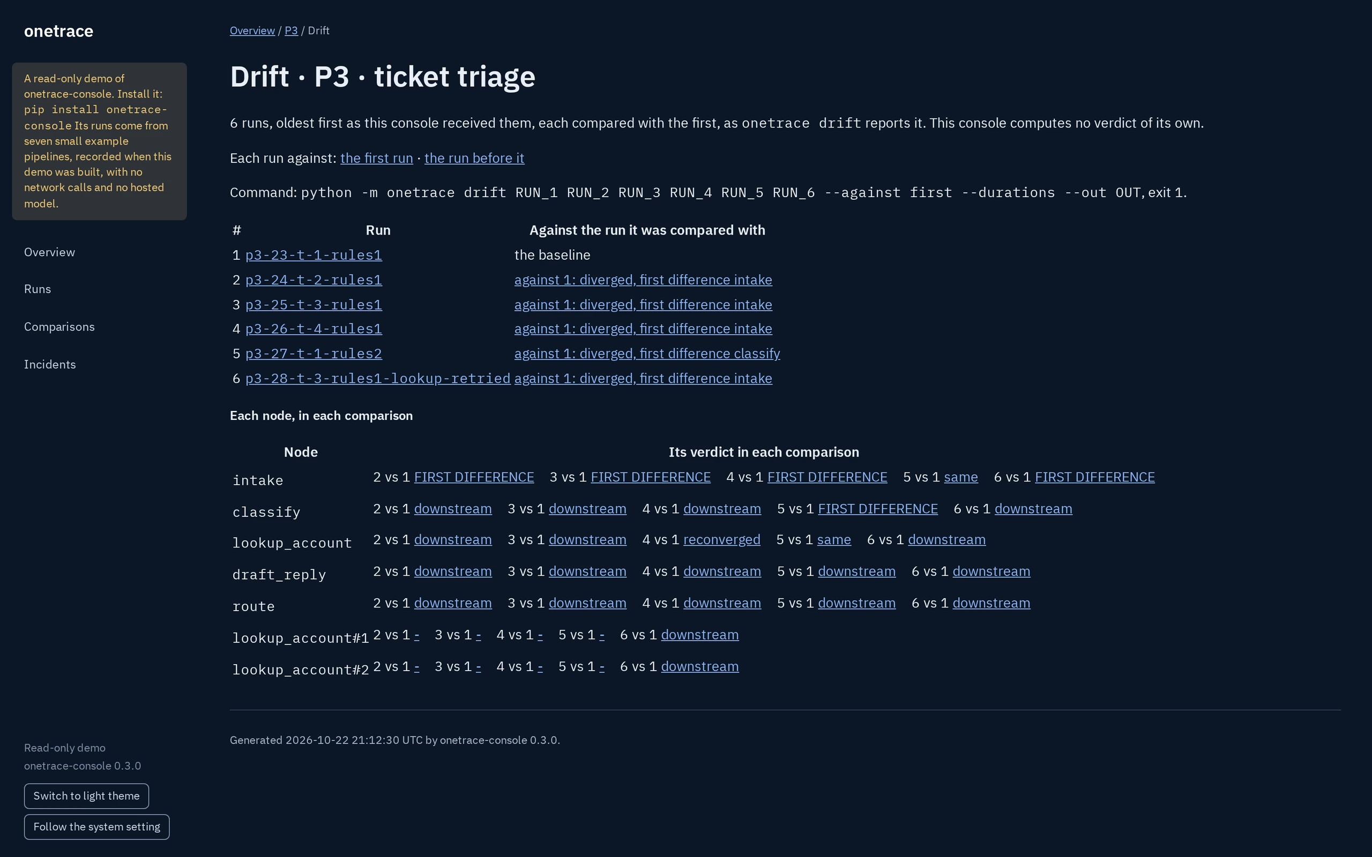The width and height of the screenshot is (1372, 857).
Task: Open route 6 vs 1 downstream verdict
Action: pyautogui.click(x=991, y=603)
